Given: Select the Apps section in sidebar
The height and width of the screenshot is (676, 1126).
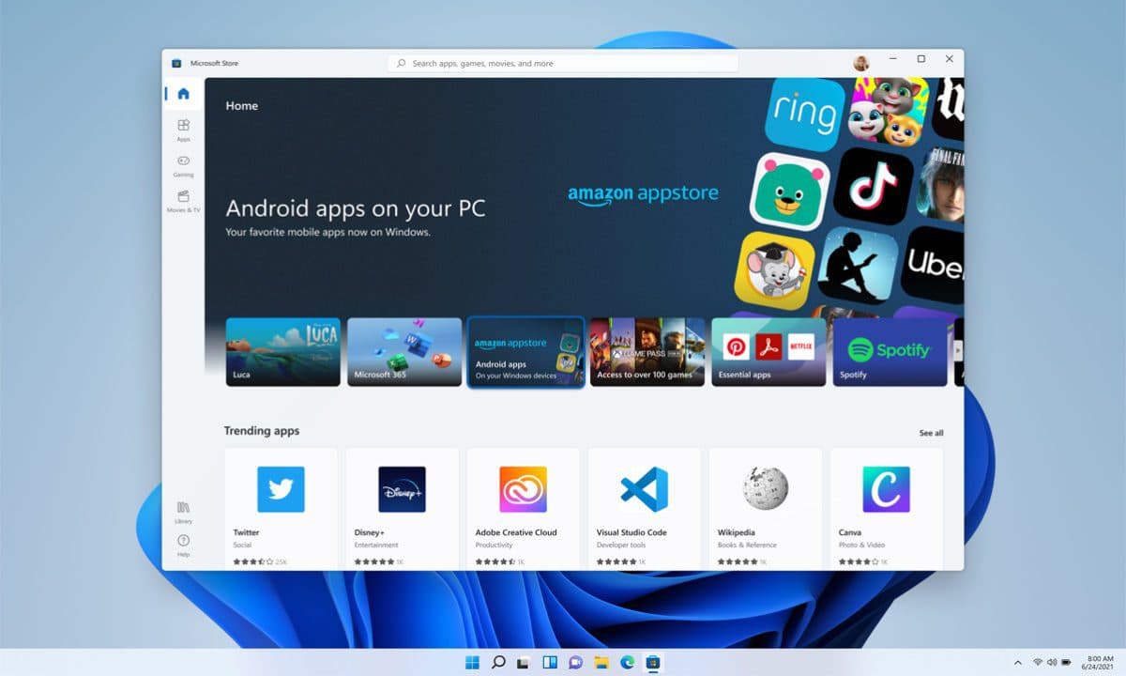Looking at the screenshot, I should pyautogui.click(x=182, y=129).
